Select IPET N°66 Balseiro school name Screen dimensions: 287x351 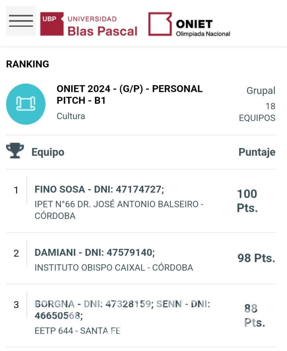[x=119, y=210]
